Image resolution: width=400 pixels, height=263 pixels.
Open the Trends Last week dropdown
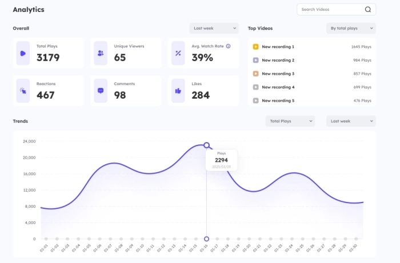point(350,121)
